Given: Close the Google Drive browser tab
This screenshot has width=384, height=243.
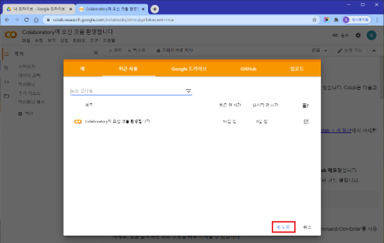Looking at the screenshot, I should pos(71,9).
